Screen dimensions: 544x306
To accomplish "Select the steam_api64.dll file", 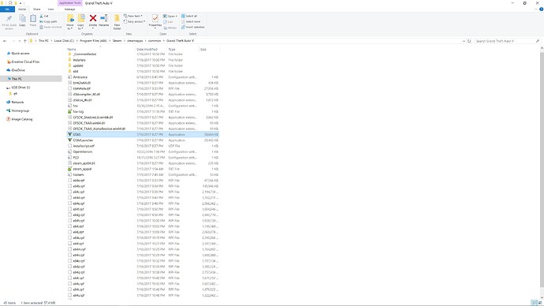I will [143, 163].
